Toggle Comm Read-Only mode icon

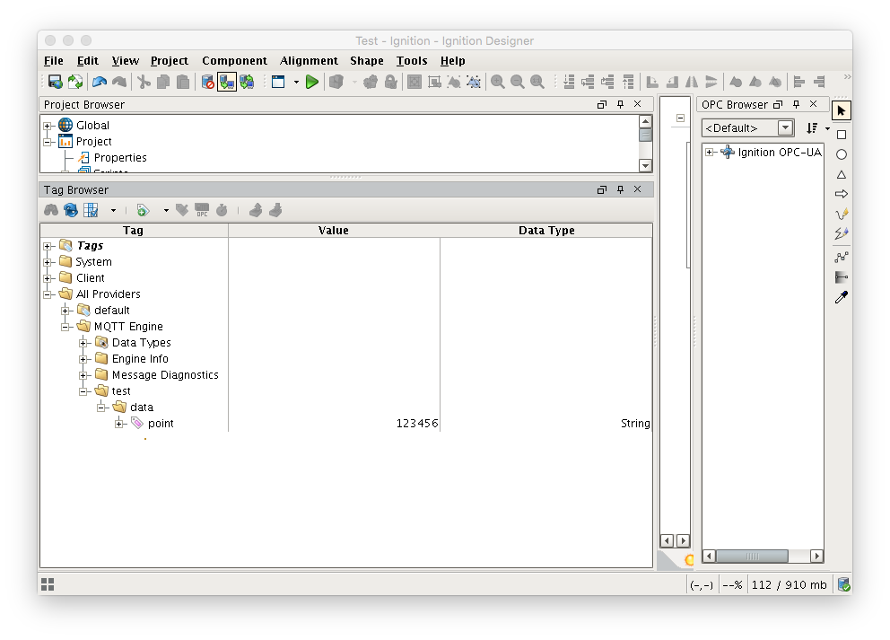point(226,82)
